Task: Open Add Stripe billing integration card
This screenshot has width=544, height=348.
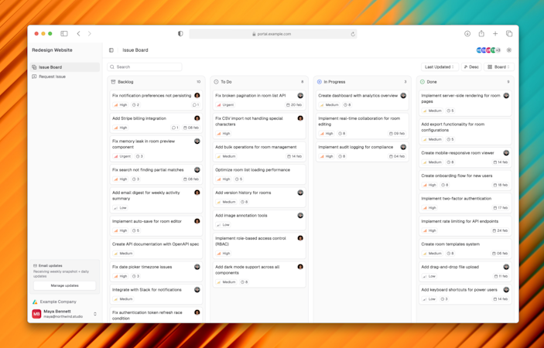Action: [x=156, y=123]
